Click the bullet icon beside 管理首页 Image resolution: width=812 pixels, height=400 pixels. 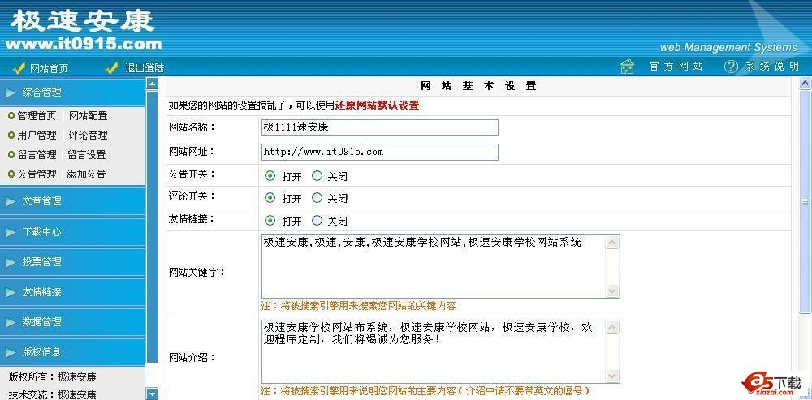pyautogui.click(x=11, y=116)
